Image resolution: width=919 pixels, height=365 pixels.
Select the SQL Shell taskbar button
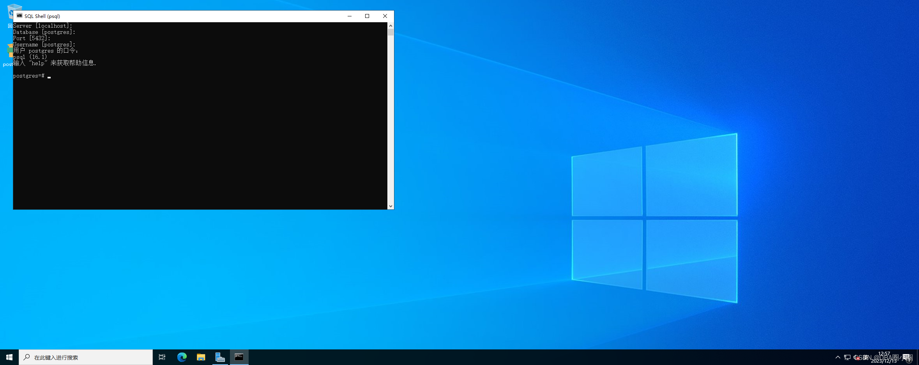click(239, 357)
